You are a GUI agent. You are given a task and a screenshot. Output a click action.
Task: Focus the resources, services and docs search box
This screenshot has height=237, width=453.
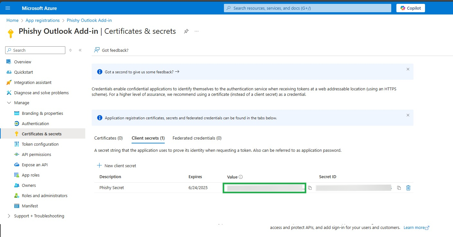pos(308,8)
